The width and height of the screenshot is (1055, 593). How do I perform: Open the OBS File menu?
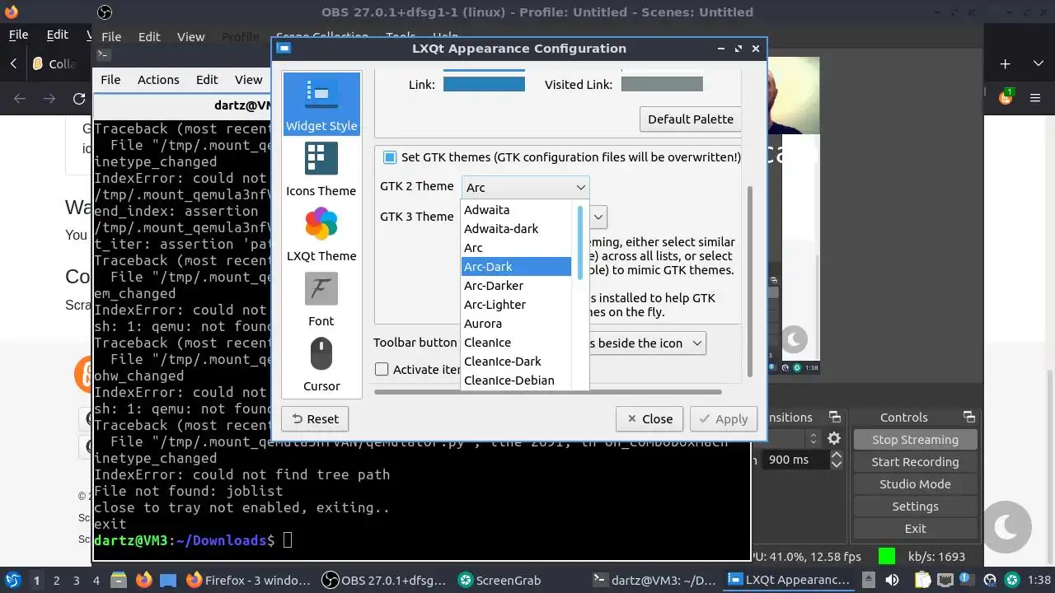pos(111,37)
